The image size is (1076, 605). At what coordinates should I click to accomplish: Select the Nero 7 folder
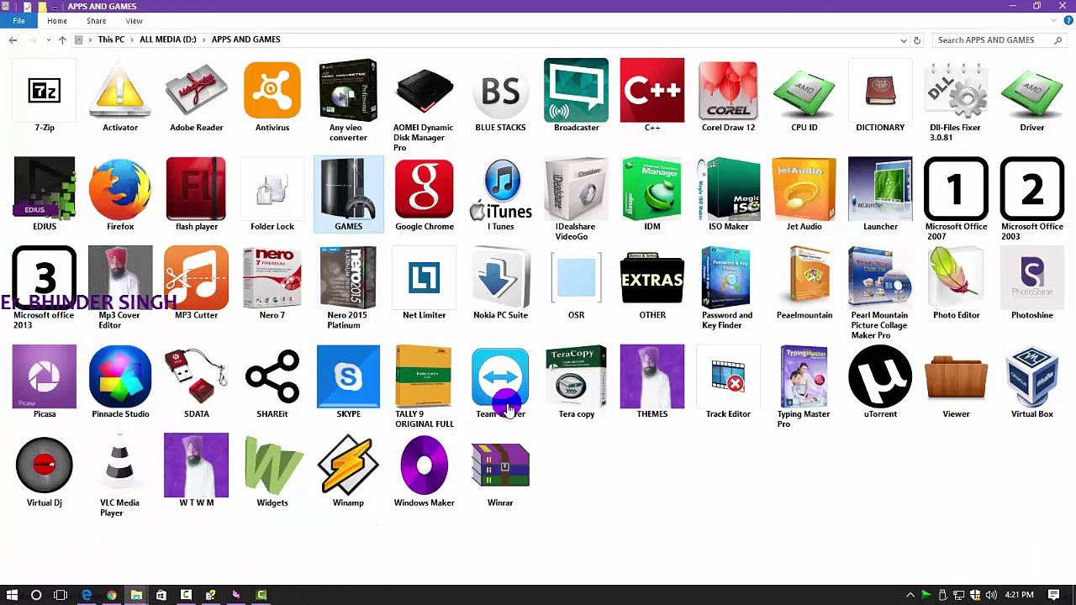pos(272,283)
